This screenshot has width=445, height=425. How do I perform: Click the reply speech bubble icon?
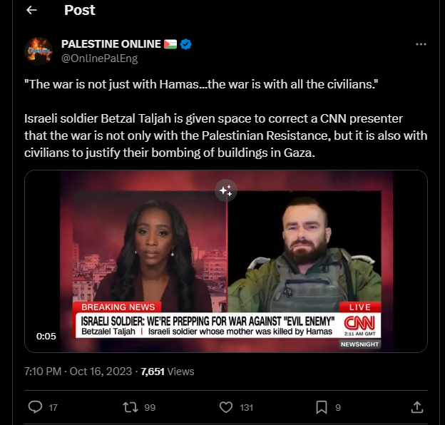[x=35, y=407]
